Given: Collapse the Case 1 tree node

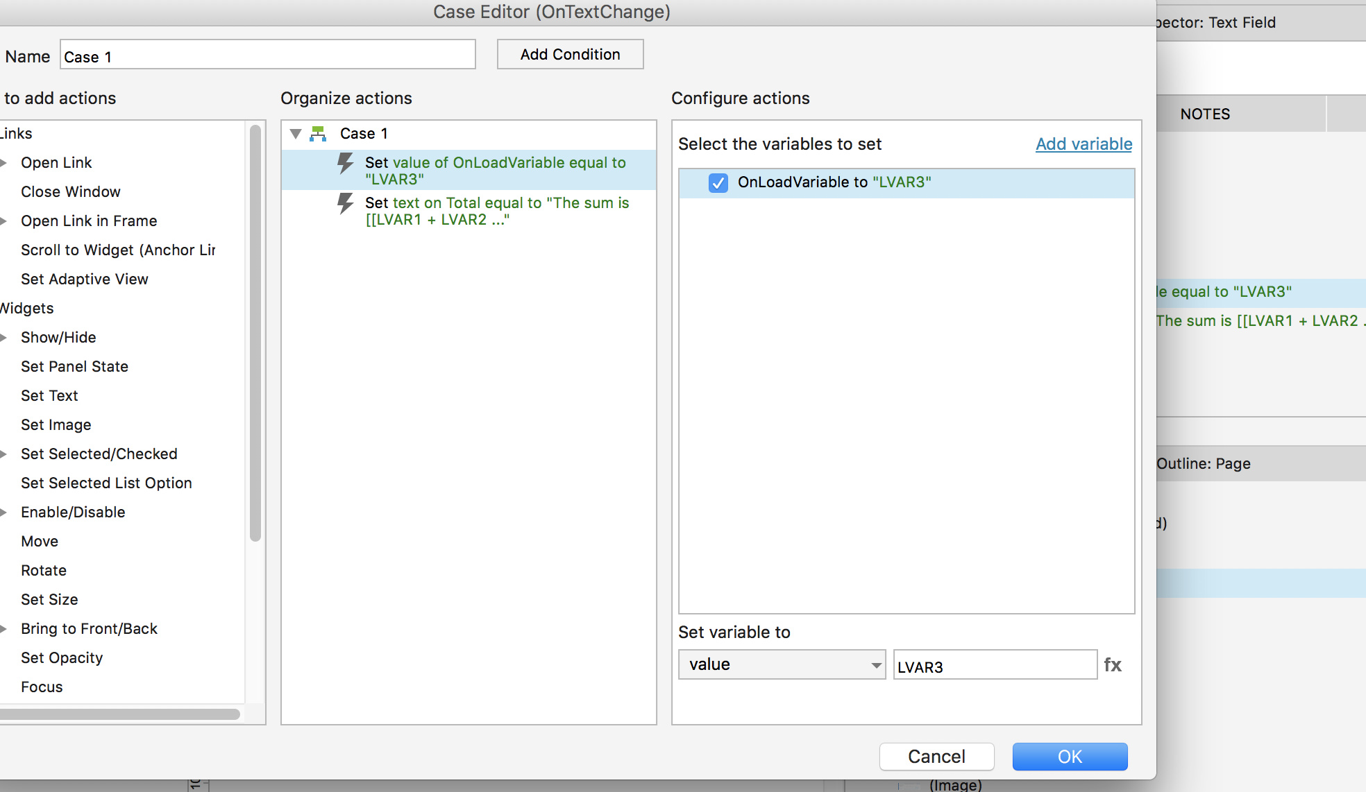Looking at the screenshot, I should pyautogui.click(x=296, y=134).
